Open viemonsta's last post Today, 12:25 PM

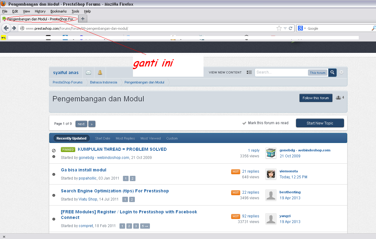tap(293, 177)
